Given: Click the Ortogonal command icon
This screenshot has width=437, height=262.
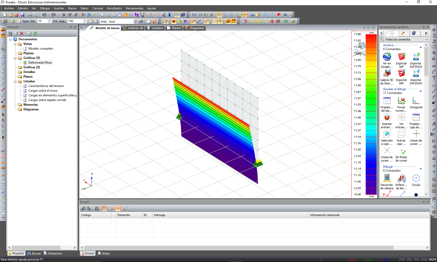Looking at the screenshot, I should [x=416, y=101].
